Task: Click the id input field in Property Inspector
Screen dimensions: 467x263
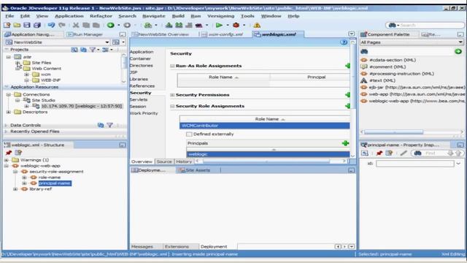Action: pos(415,164)
